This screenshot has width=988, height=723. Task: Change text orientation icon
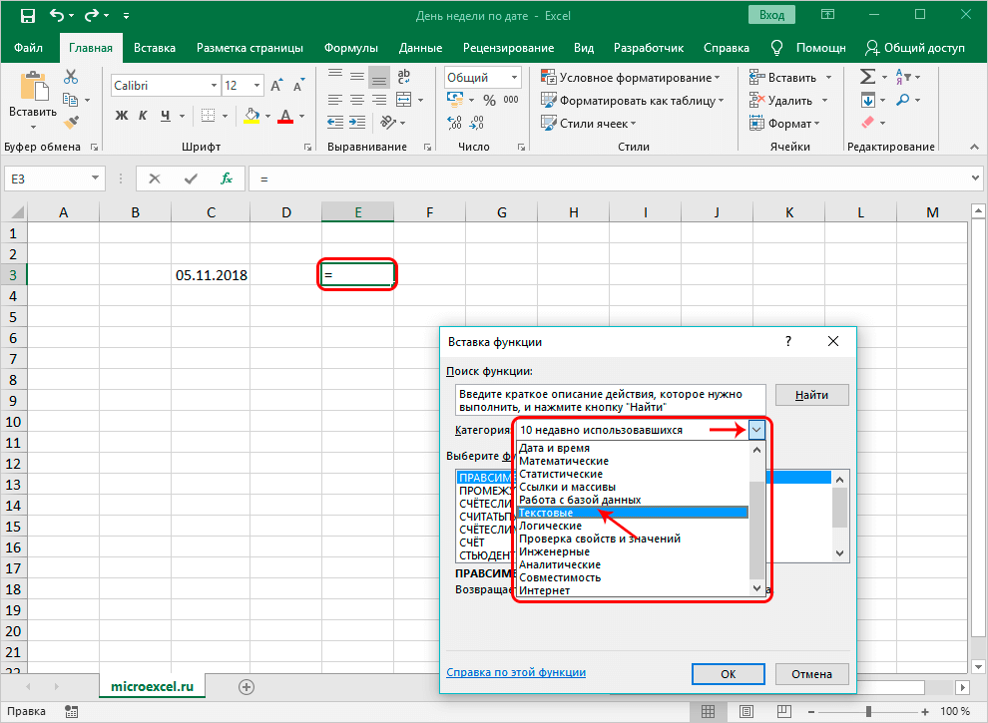click(x=389, y=123)
